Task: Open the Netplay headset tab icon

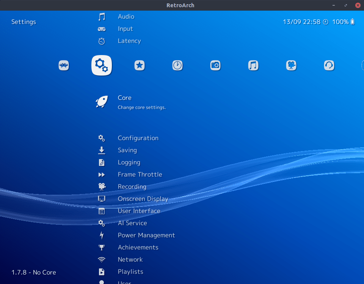Action: pyautogui.click(x=329, y=65)
